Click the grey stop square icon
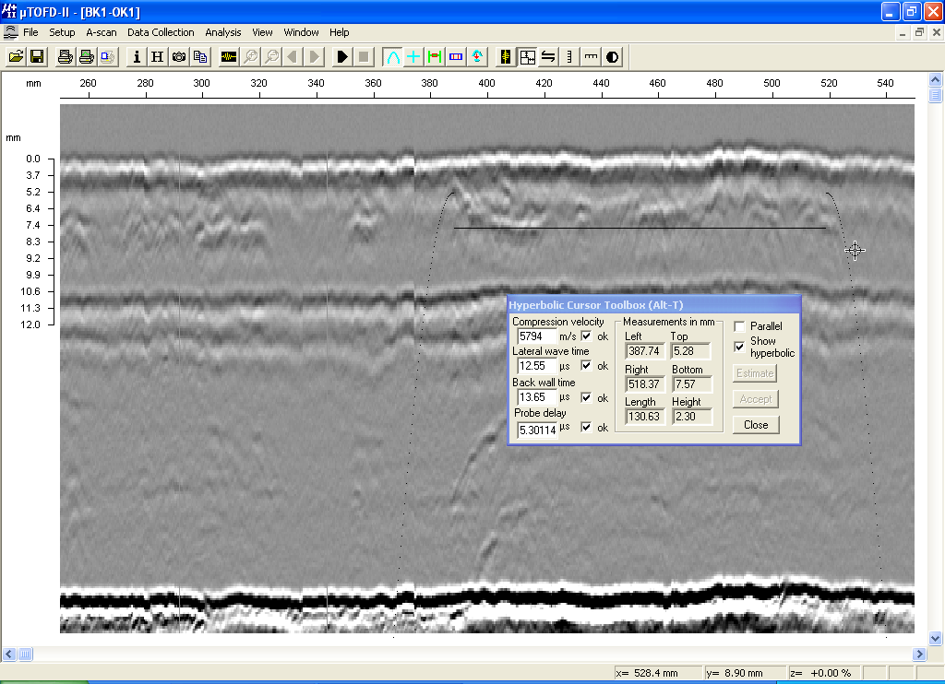945x684 pixels. (364, 56)
